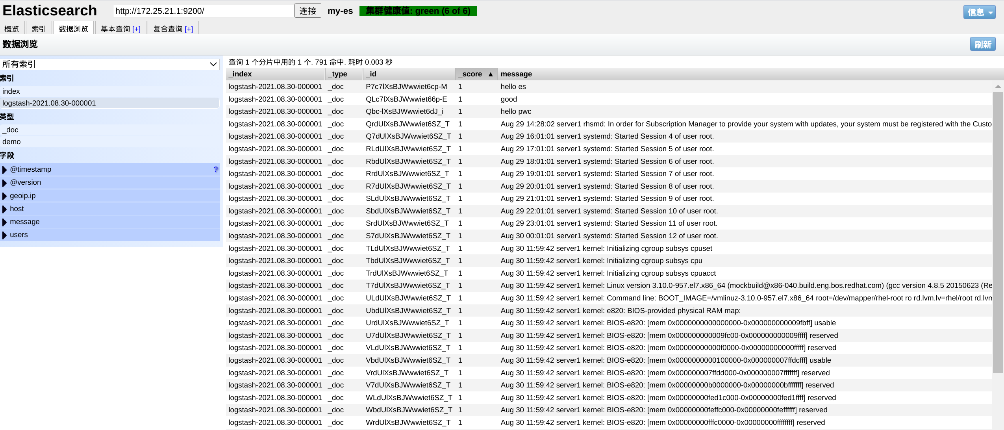Expand the message field triangle
Viewport: 1004px width, 430px height.
tap(5, 222)
